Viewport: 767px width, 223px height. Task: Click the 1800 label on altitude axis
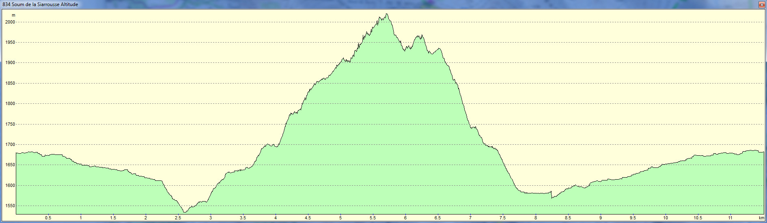10,104
